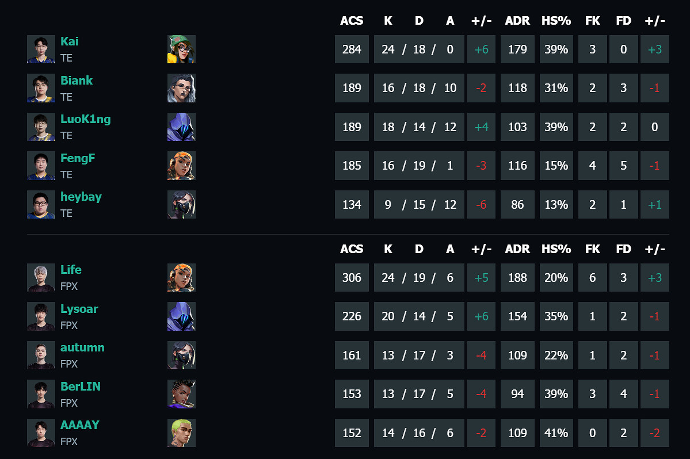Open Kai's player profile link
Viewport: 690px width, 459px height.
click(70, 41)
